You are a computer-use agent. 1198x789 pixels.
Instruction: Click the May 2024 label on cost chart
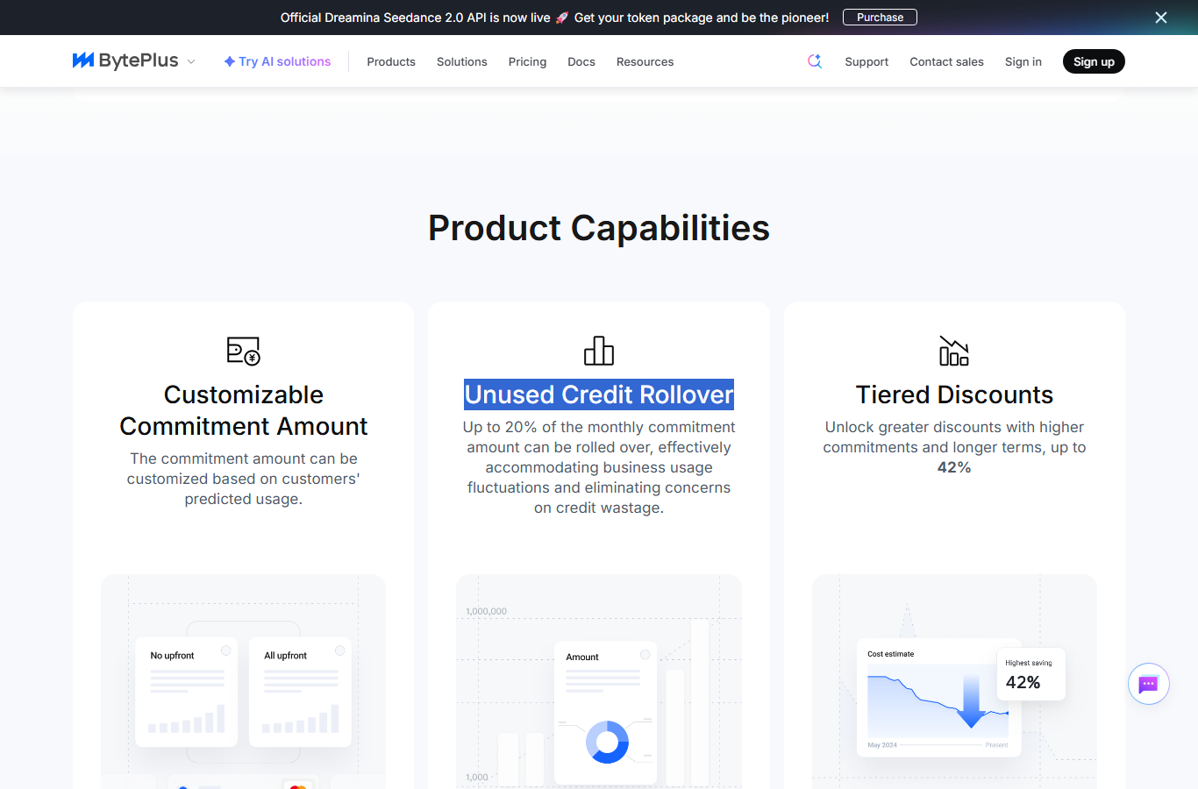(x=882, y=745)
